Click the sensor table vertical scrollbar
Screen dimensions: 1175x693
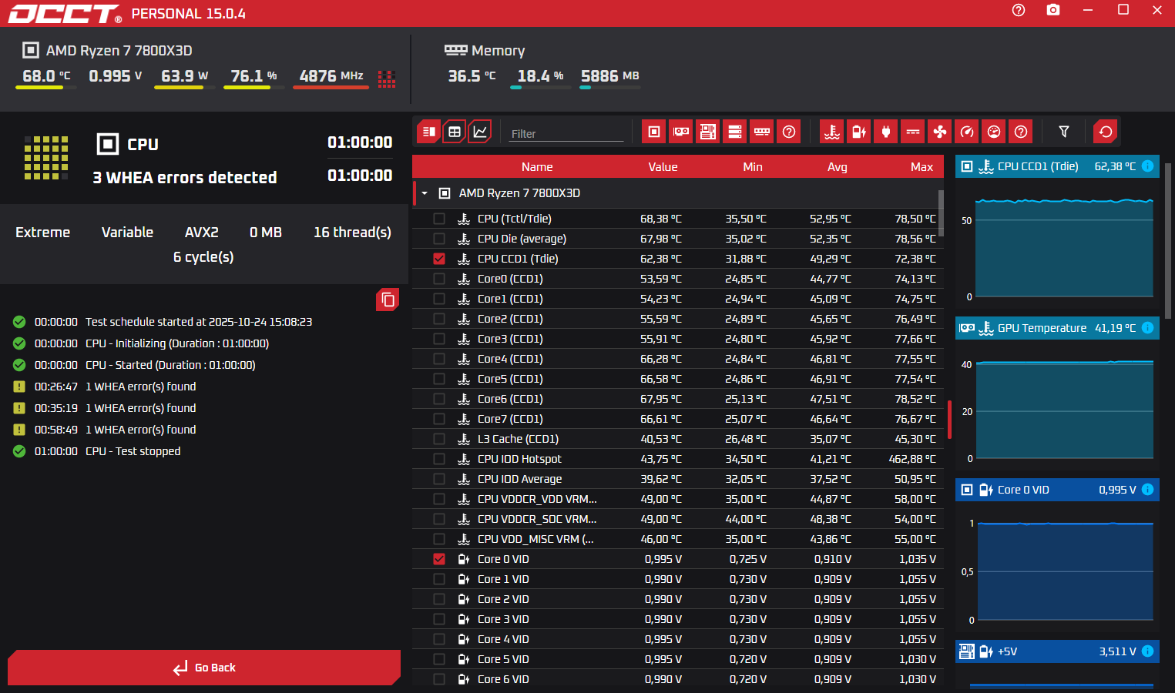tap(941, 214)
